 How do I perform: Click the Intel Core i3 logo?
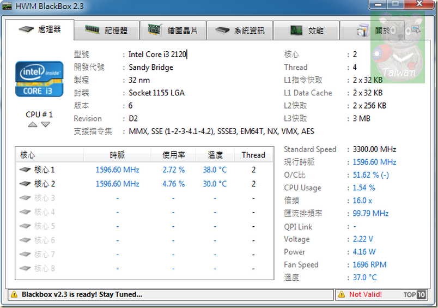coord(39,79)
